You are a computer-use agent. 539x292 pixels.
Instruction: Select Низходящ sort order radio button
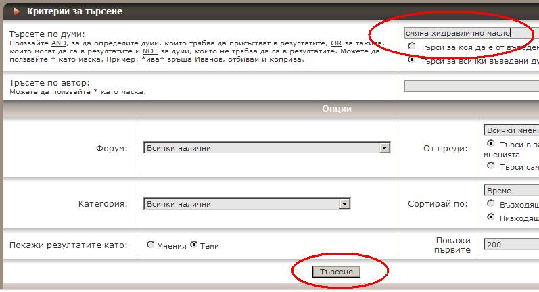(491, 218)
